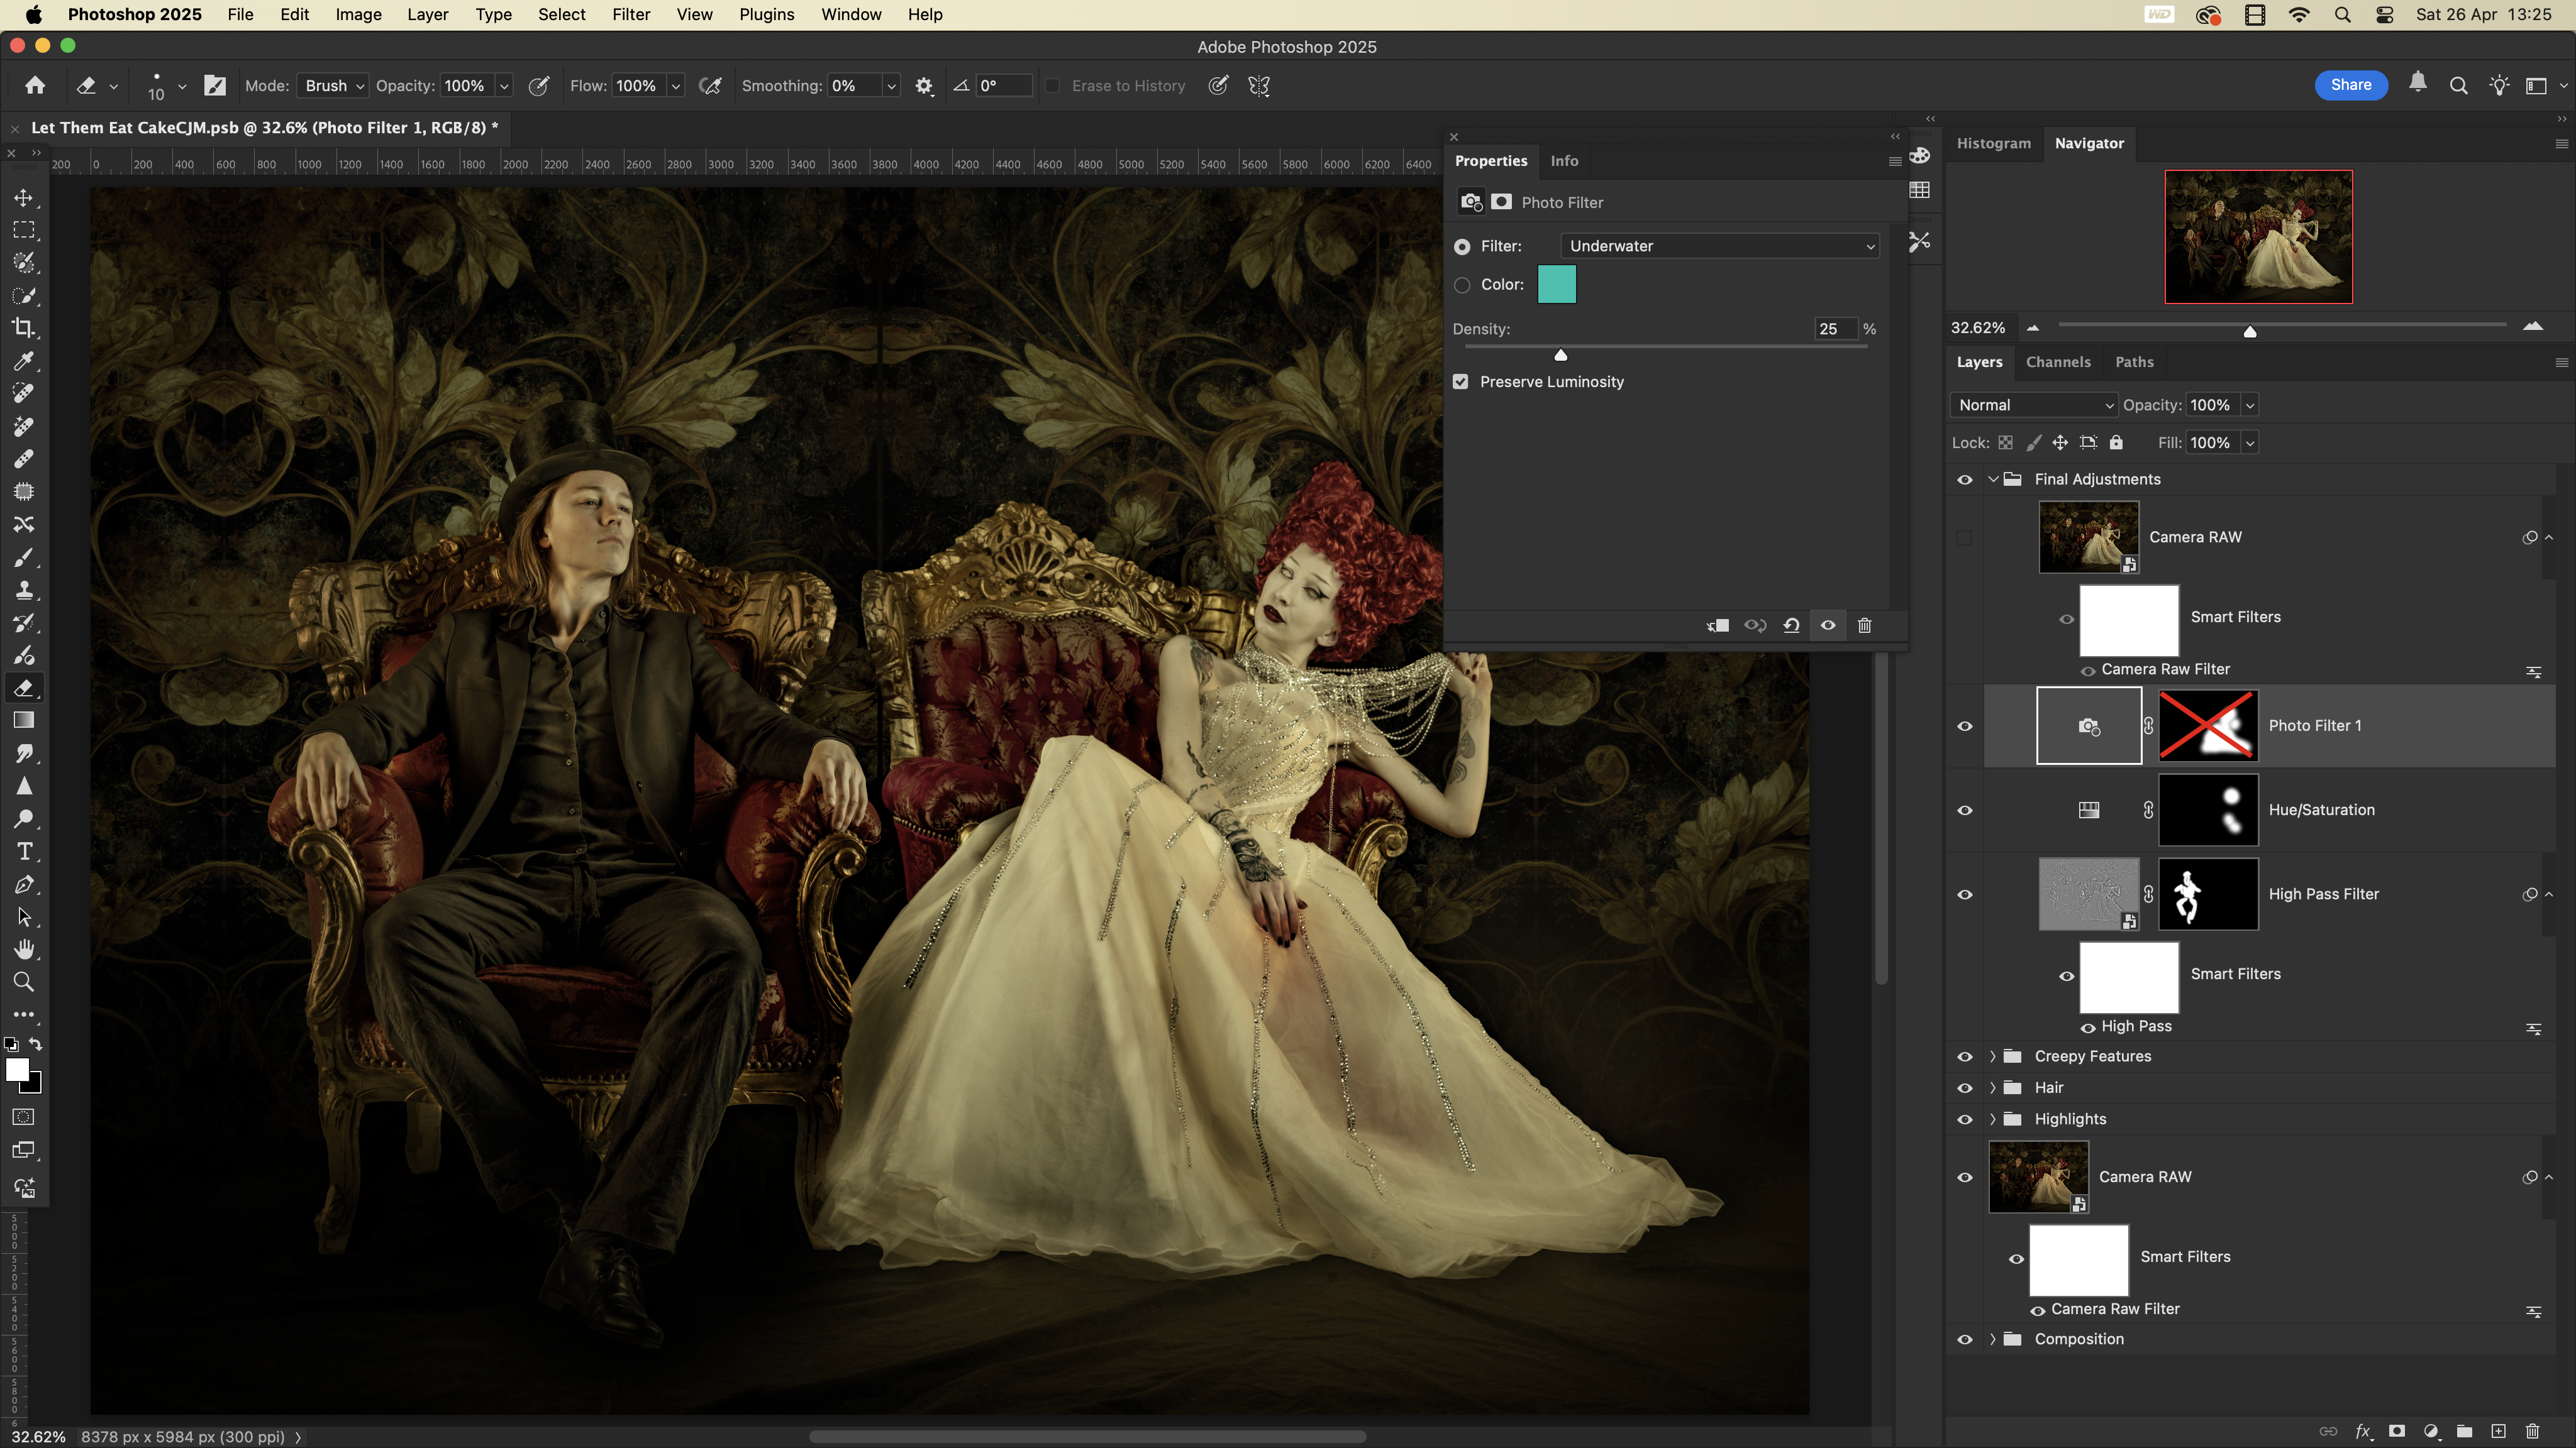Hide the Hue/Saturation layer
This screenshot has height=1448, width=2576.
tap(1964, 811)
